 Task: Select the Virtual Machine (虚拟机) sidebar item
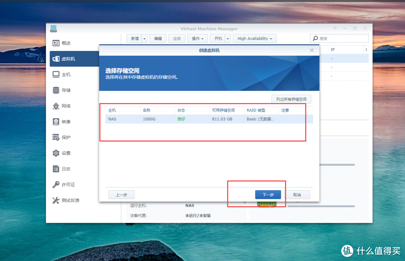click(74, 59)
